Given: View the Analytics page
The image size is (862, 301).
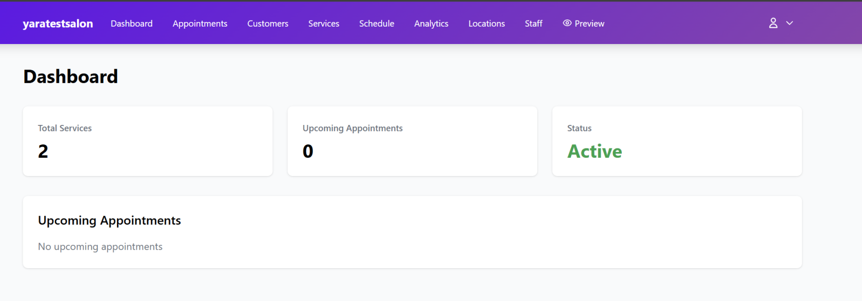Looking at the screenshot, I should coord(431,24).
